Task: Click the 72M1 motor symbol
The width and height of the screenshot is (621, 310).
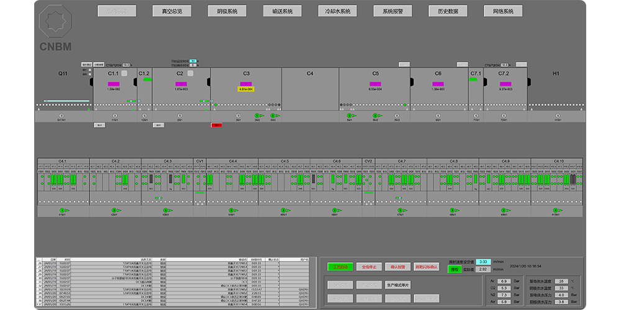Action: (504, 116)
